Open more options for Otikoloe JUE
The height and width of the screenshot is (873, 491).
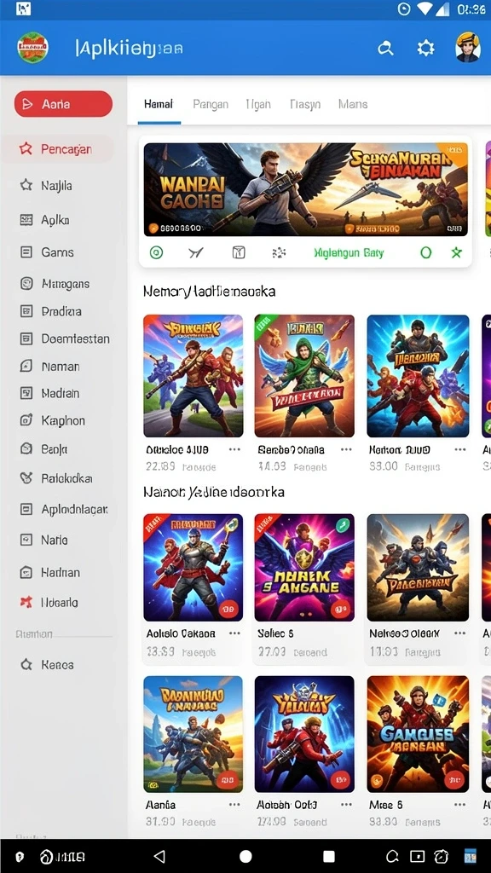[234, 449]
